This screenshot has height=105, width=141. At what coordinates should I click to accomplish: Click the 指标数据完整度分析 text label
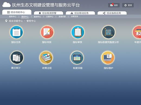(108, 42)
